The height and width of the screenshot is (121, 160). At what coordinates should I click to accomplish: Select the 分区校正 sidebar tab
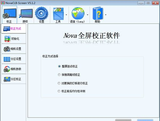tap(14, 79)
